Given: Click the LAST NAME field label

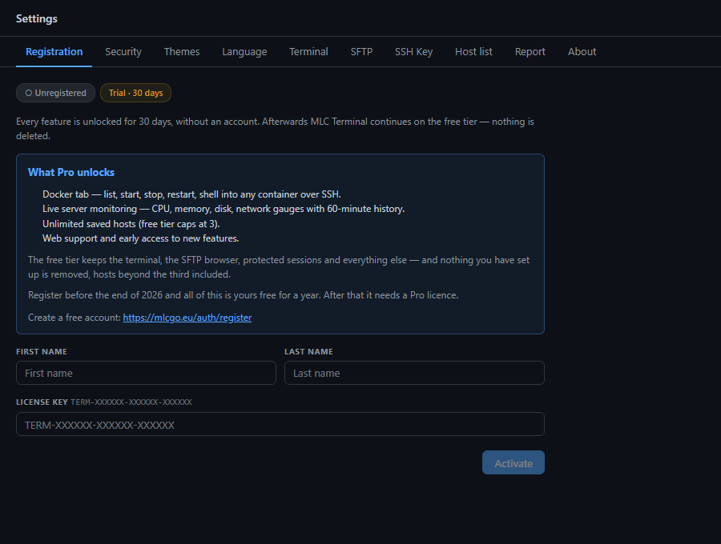Looking at the screenshot, I should [x=308, y=352].
